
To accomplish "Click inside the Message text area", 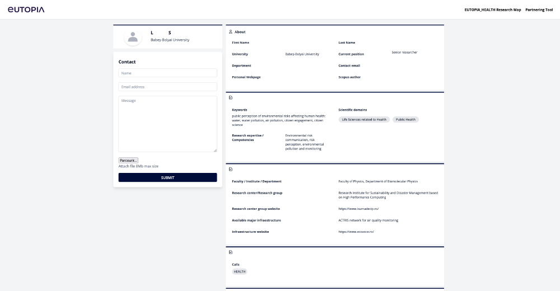I will point(167,123).
